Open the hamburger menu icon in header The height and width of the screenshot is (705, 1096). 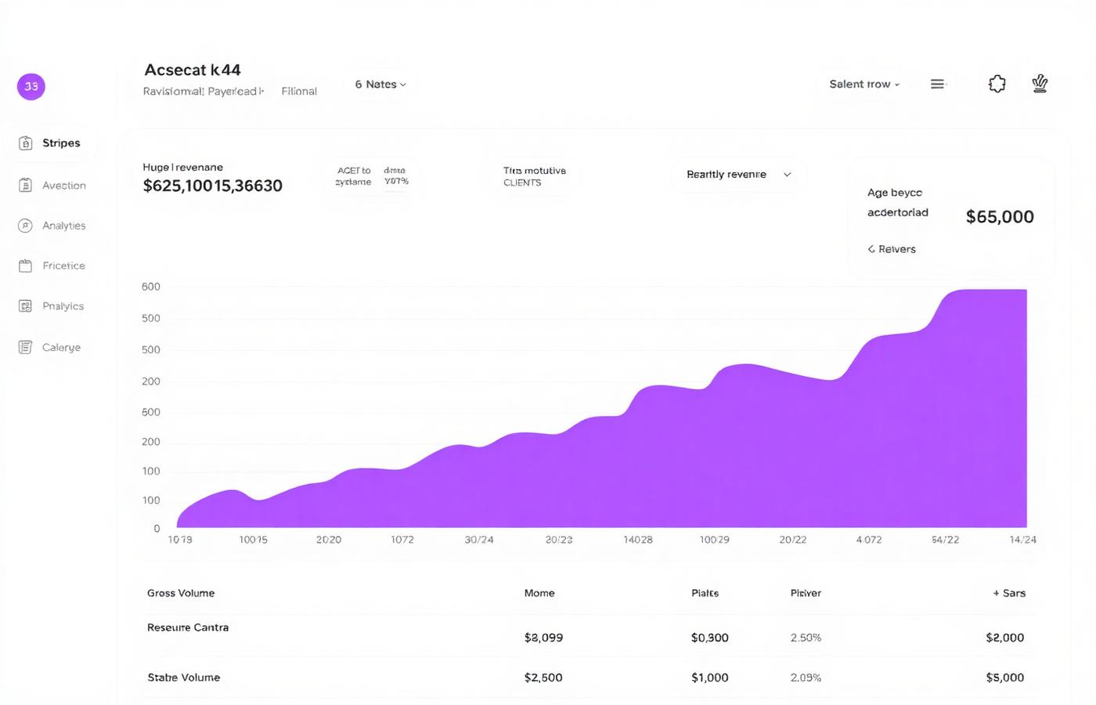(937, 84)
